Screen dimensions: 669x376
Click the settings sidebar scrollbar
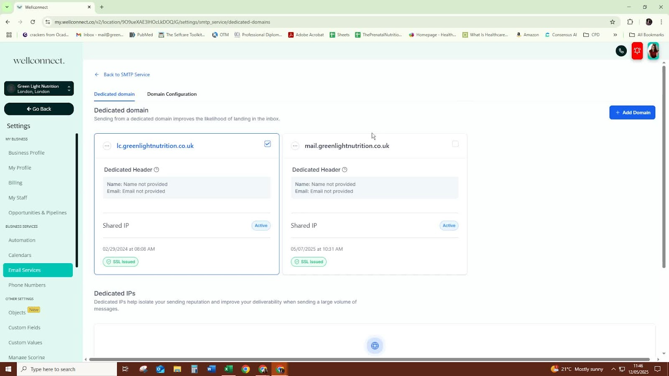pos(77,201)
